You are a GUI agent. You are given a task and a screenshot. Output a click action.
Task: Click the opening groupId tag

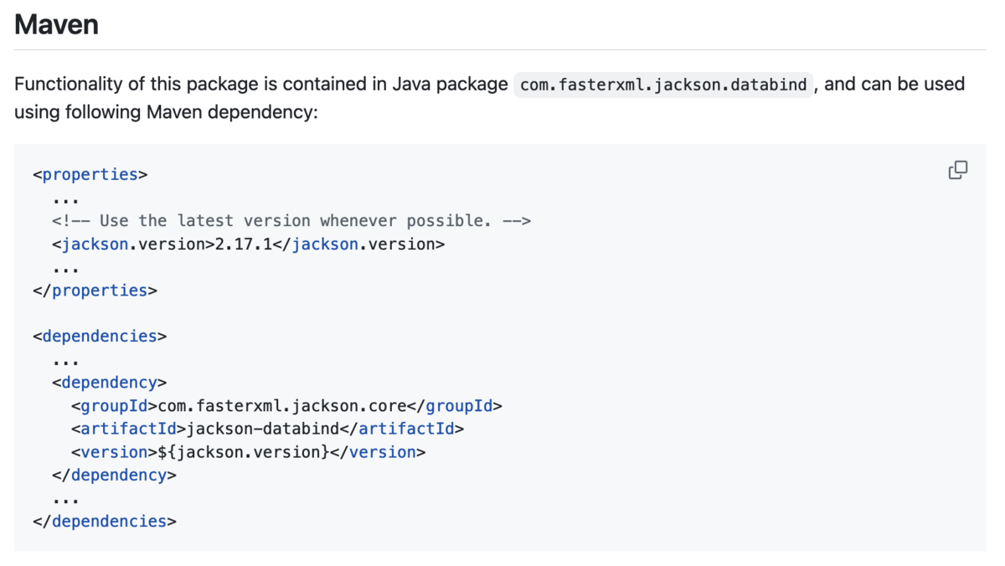[114, 406]
